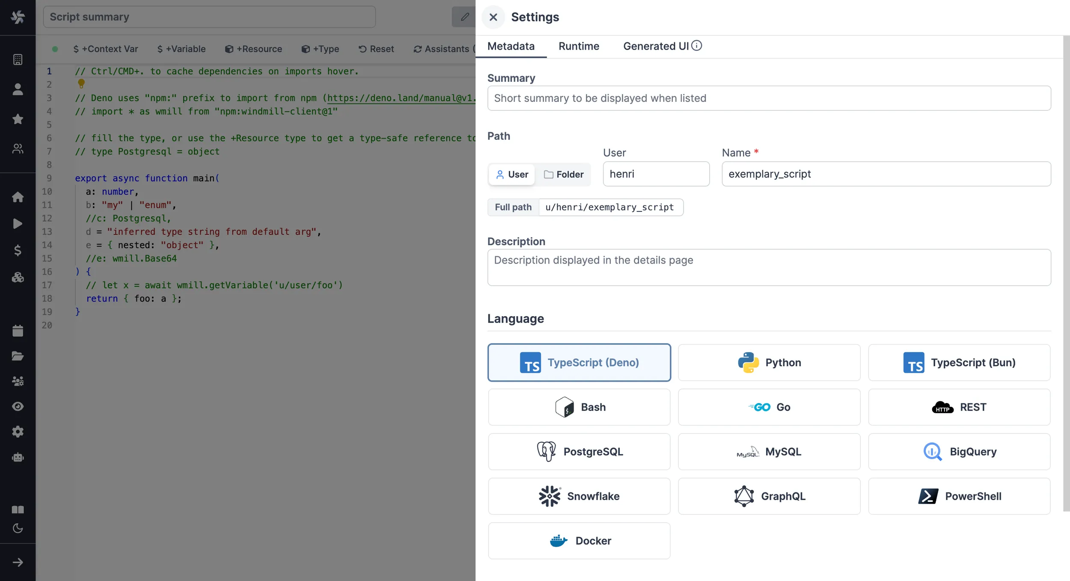Switch to the Runtime tab
Screen dimensions: 1070x581
579,46
